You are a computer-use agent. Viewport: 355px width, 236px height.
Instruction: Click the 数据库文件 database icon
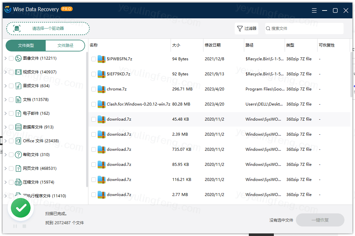[18, 127]
